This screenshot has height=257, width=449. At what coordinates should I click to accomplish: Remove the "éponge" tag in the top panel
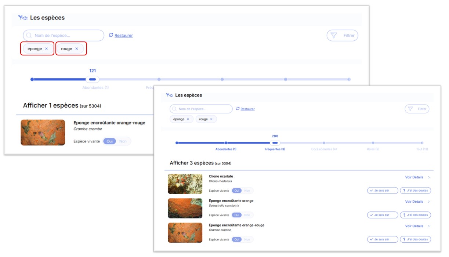pyautogui.click(x=46, y=49)
